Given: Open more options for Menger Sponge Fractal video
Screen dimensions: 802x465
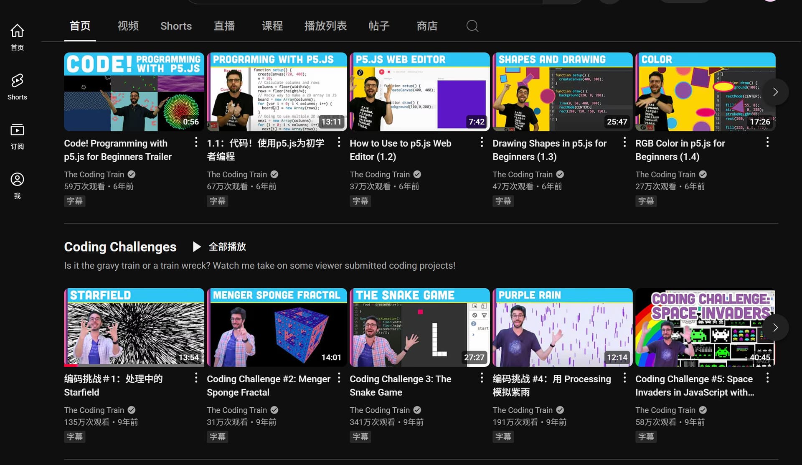Looking at the screenshot, I should pyautogui.click(x=339, y=378).
